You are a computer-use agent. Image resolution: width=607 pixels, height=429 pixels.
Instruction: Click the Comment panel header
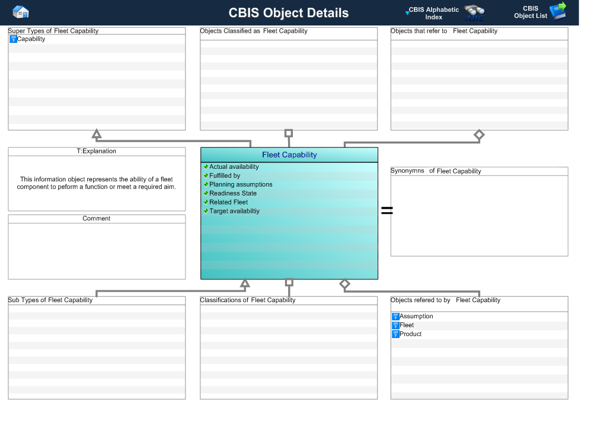point(97,219)
